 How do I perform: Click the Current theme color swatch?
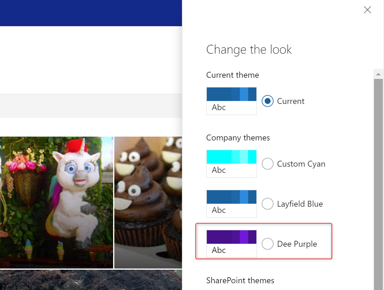coord(232,101)
